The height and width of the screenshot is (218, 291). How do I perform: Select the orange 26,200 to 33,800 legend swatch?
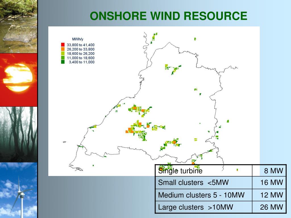coord(63,49)
